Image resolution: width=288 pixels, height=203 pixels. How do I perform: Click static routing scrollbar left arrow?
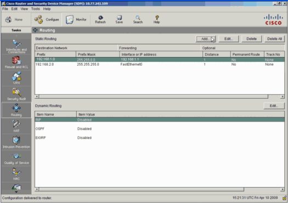[37, 97]
